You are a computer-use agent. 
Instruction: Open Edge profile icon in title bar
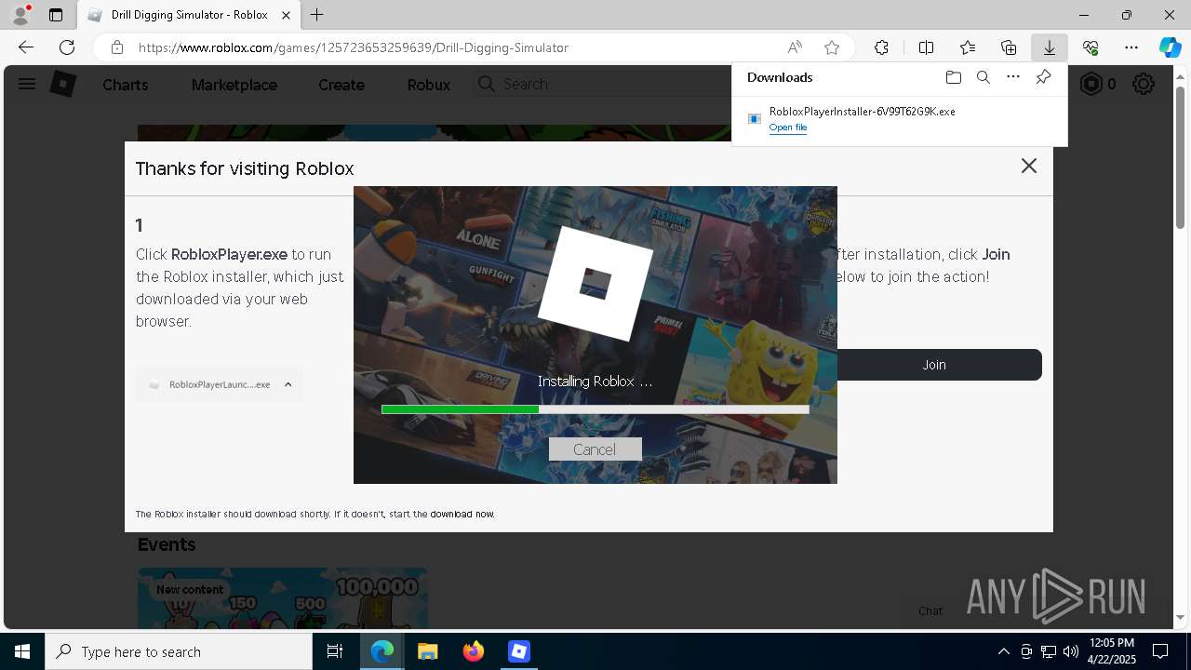tap(20, 15)
